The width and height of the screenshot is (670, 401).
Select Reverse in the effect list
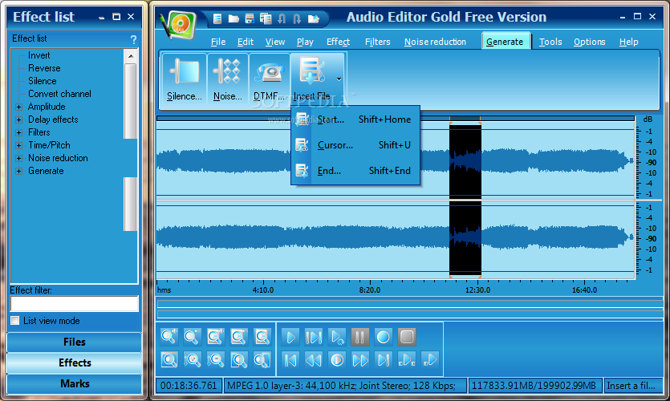pos(44,68)
